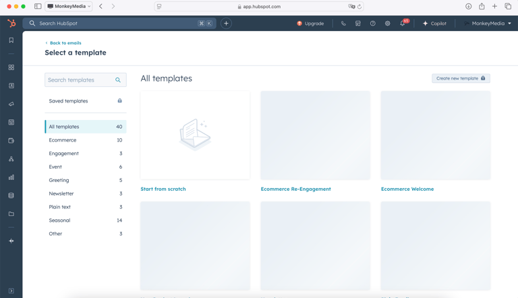Focus the Search templates field
The width and height of the screenshot is (518, 298).
86,80
